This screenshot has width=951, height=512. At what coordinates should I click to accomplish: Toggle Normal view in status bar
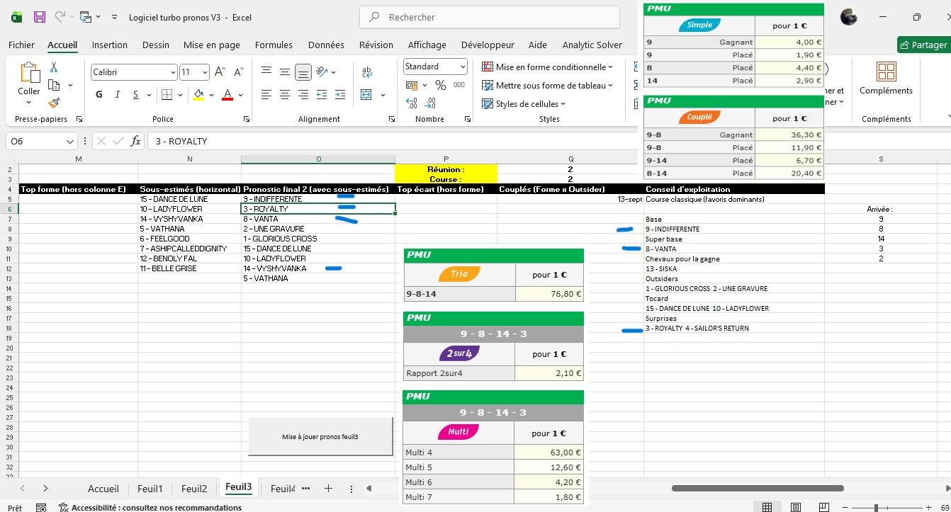pyautogui.click(x=767, y=507)
